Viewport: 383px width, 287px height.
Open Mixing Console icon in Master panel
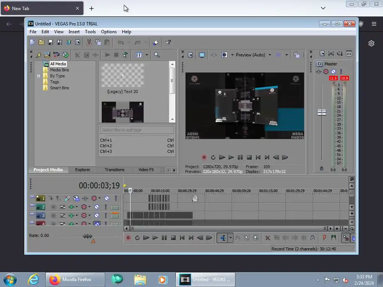(x=349, y=54)
